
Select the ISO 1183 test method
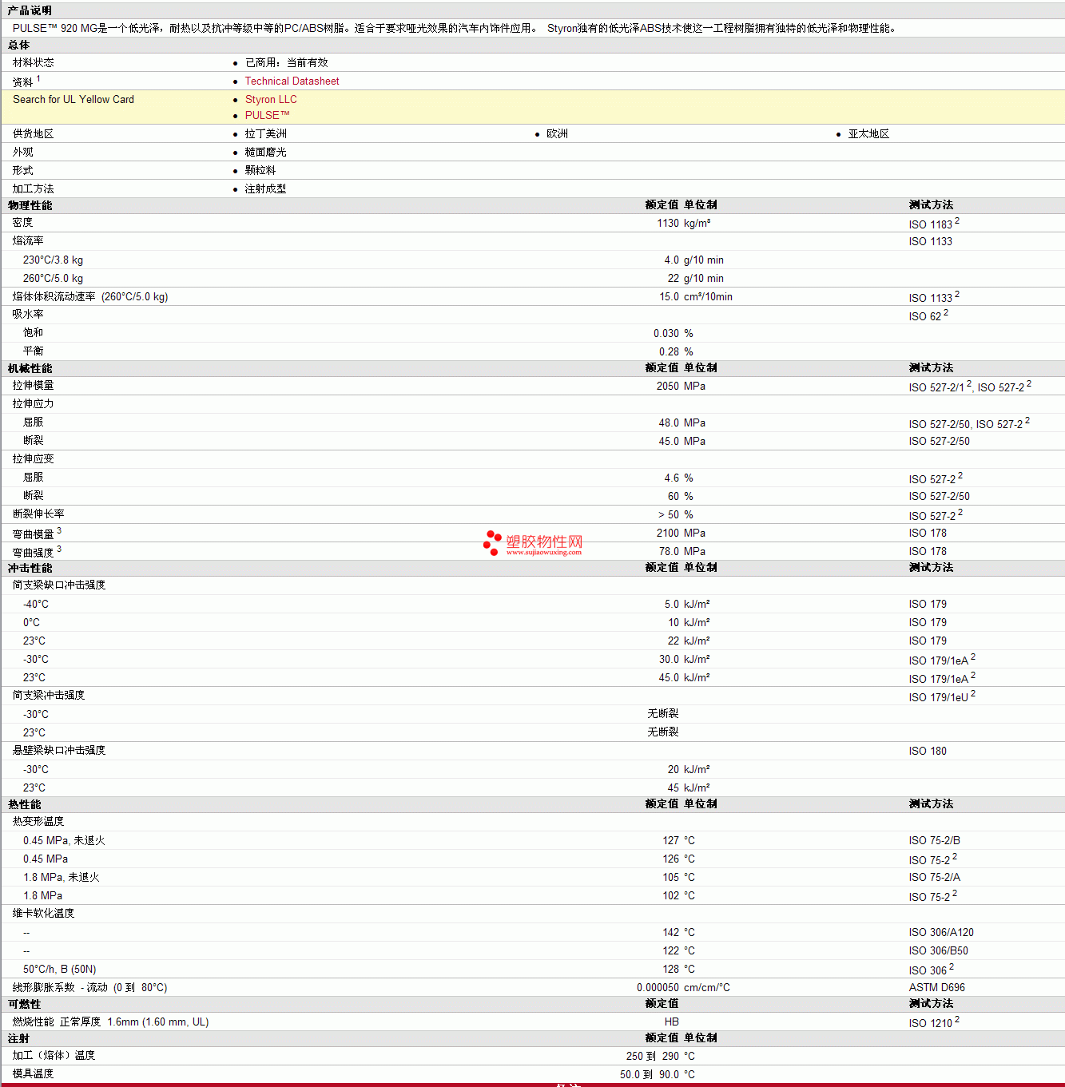click(934, 224)
